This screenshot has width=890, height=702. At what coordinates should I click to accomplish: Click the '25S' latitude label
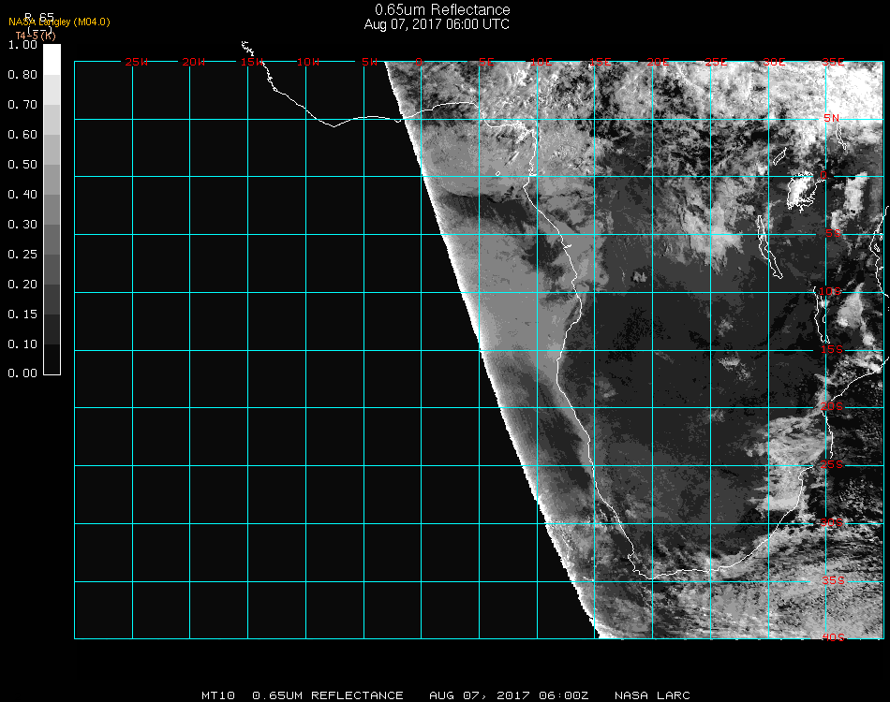coord(832,464)
